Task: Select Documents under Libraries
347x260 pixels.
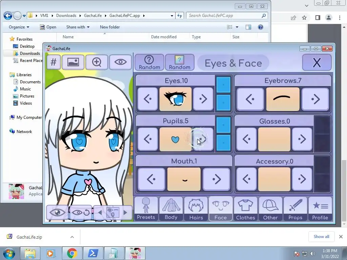Action: 27,82
